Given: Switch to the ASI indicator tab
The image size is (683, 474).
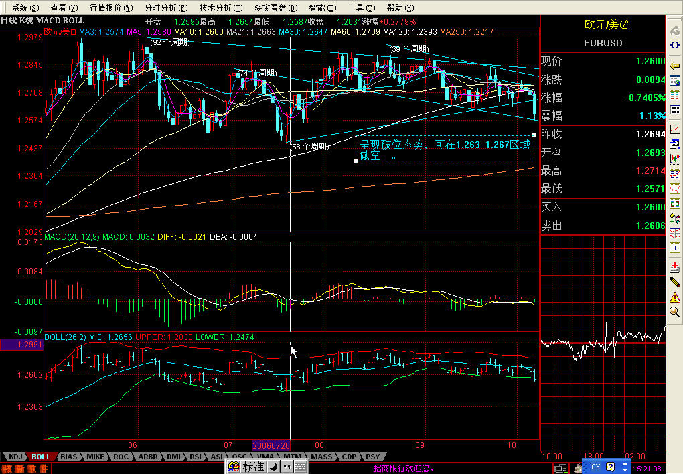Looking at the screenshot, I should pos(216,457).
